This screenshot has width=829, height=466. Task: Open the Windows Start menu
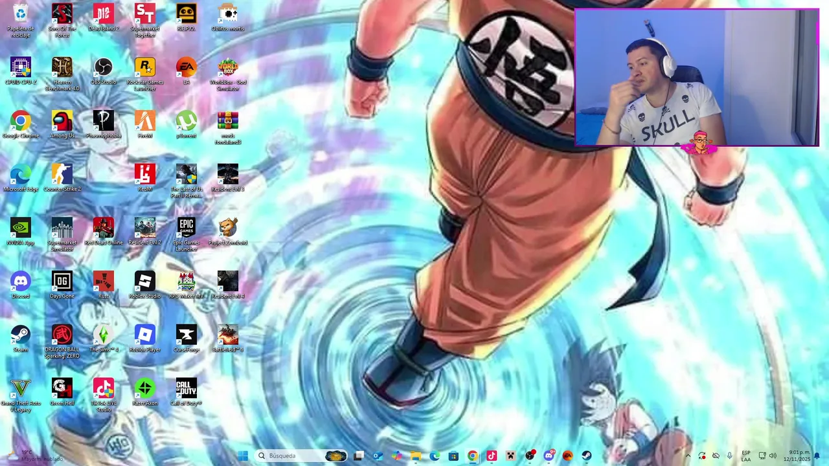pyautogui.click(x=243, y=456)
